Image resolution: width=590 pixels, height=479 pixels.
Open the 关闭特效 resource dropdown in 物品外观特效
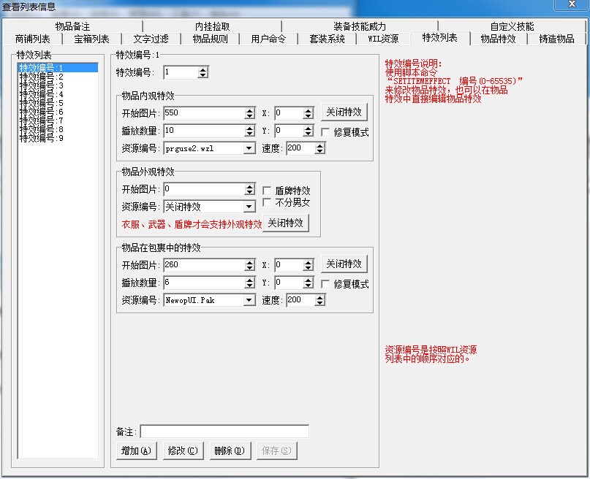[249, 207]
